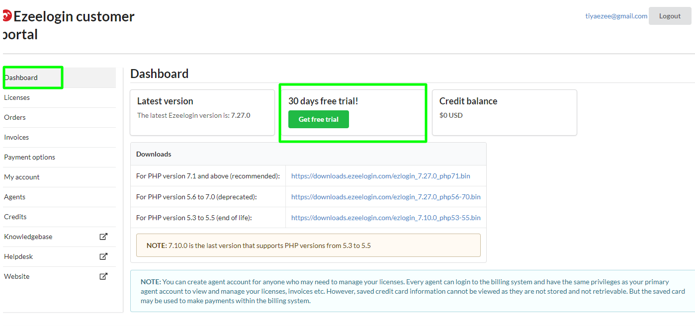
Task: Open external link icon beside Website
Action: tap(103, 276)
